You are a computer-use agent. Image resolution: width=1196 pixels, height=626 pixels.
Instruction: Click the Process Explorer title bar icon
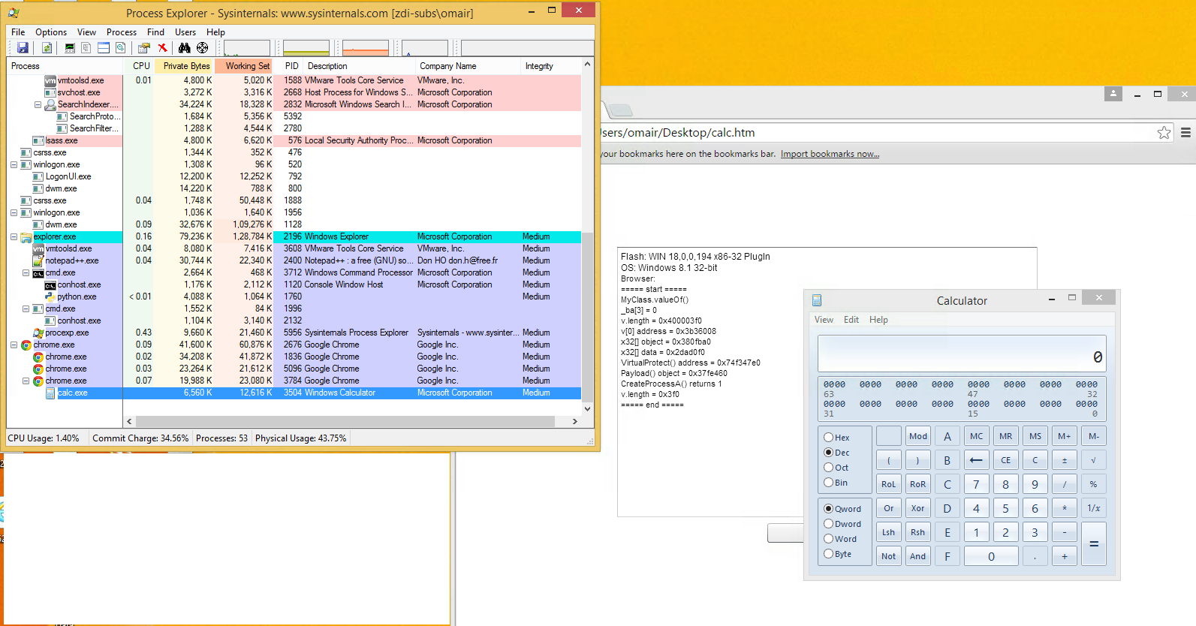click(14, 12)
